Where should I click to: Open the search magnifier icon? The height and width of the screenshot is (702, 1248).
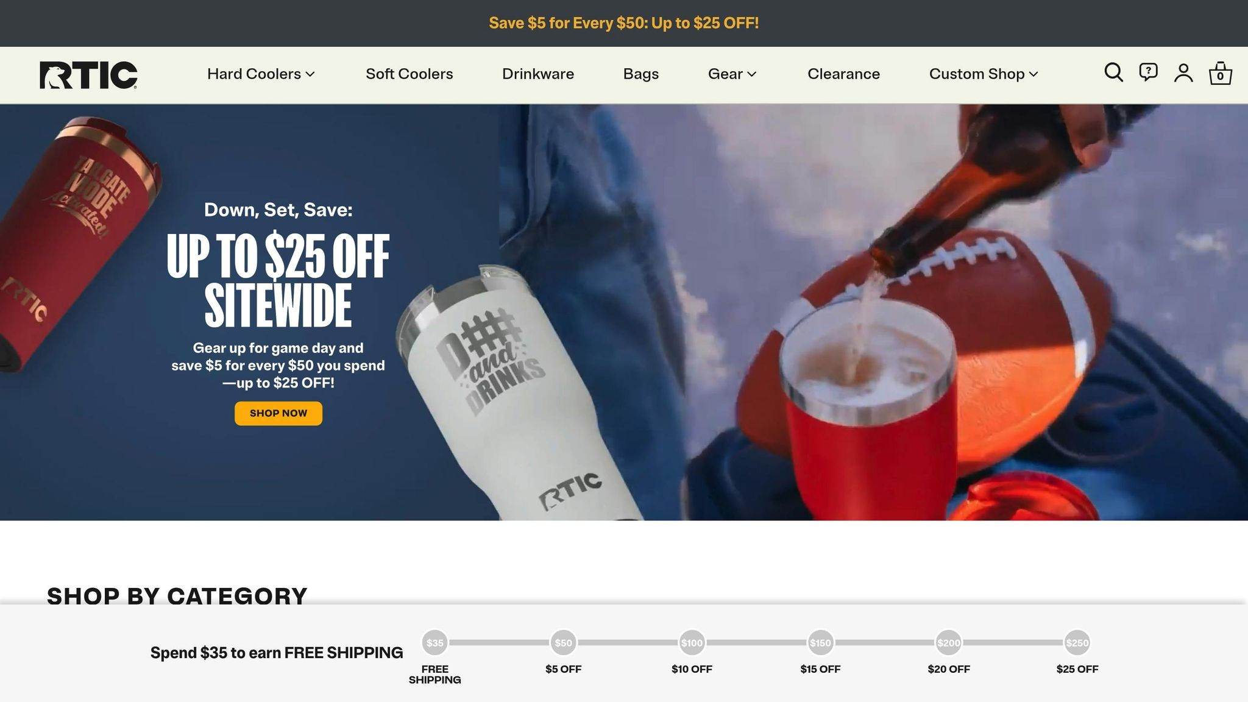[1113, 73]
